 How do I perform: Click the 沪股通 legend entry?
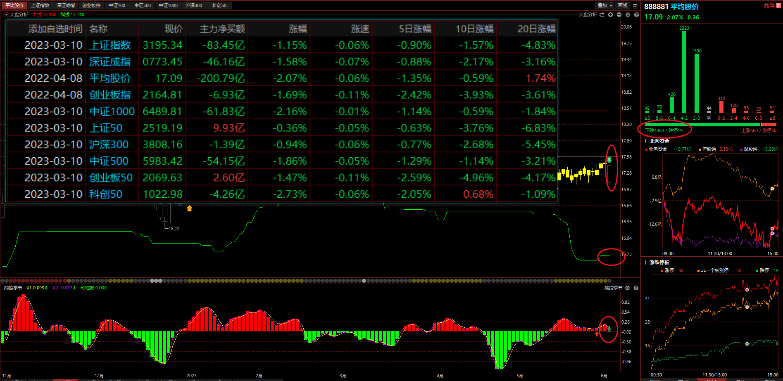707,149
